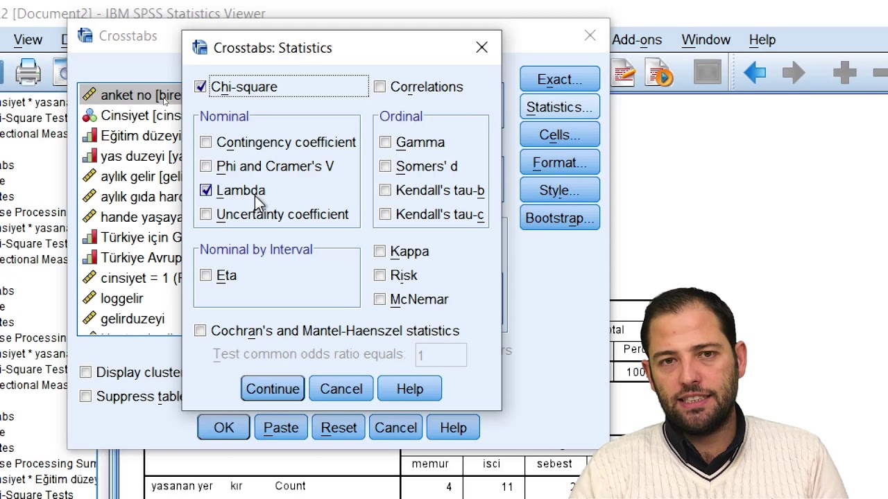
Task: Click 'yasanan yer' row label in table
Action: point(182,486)
